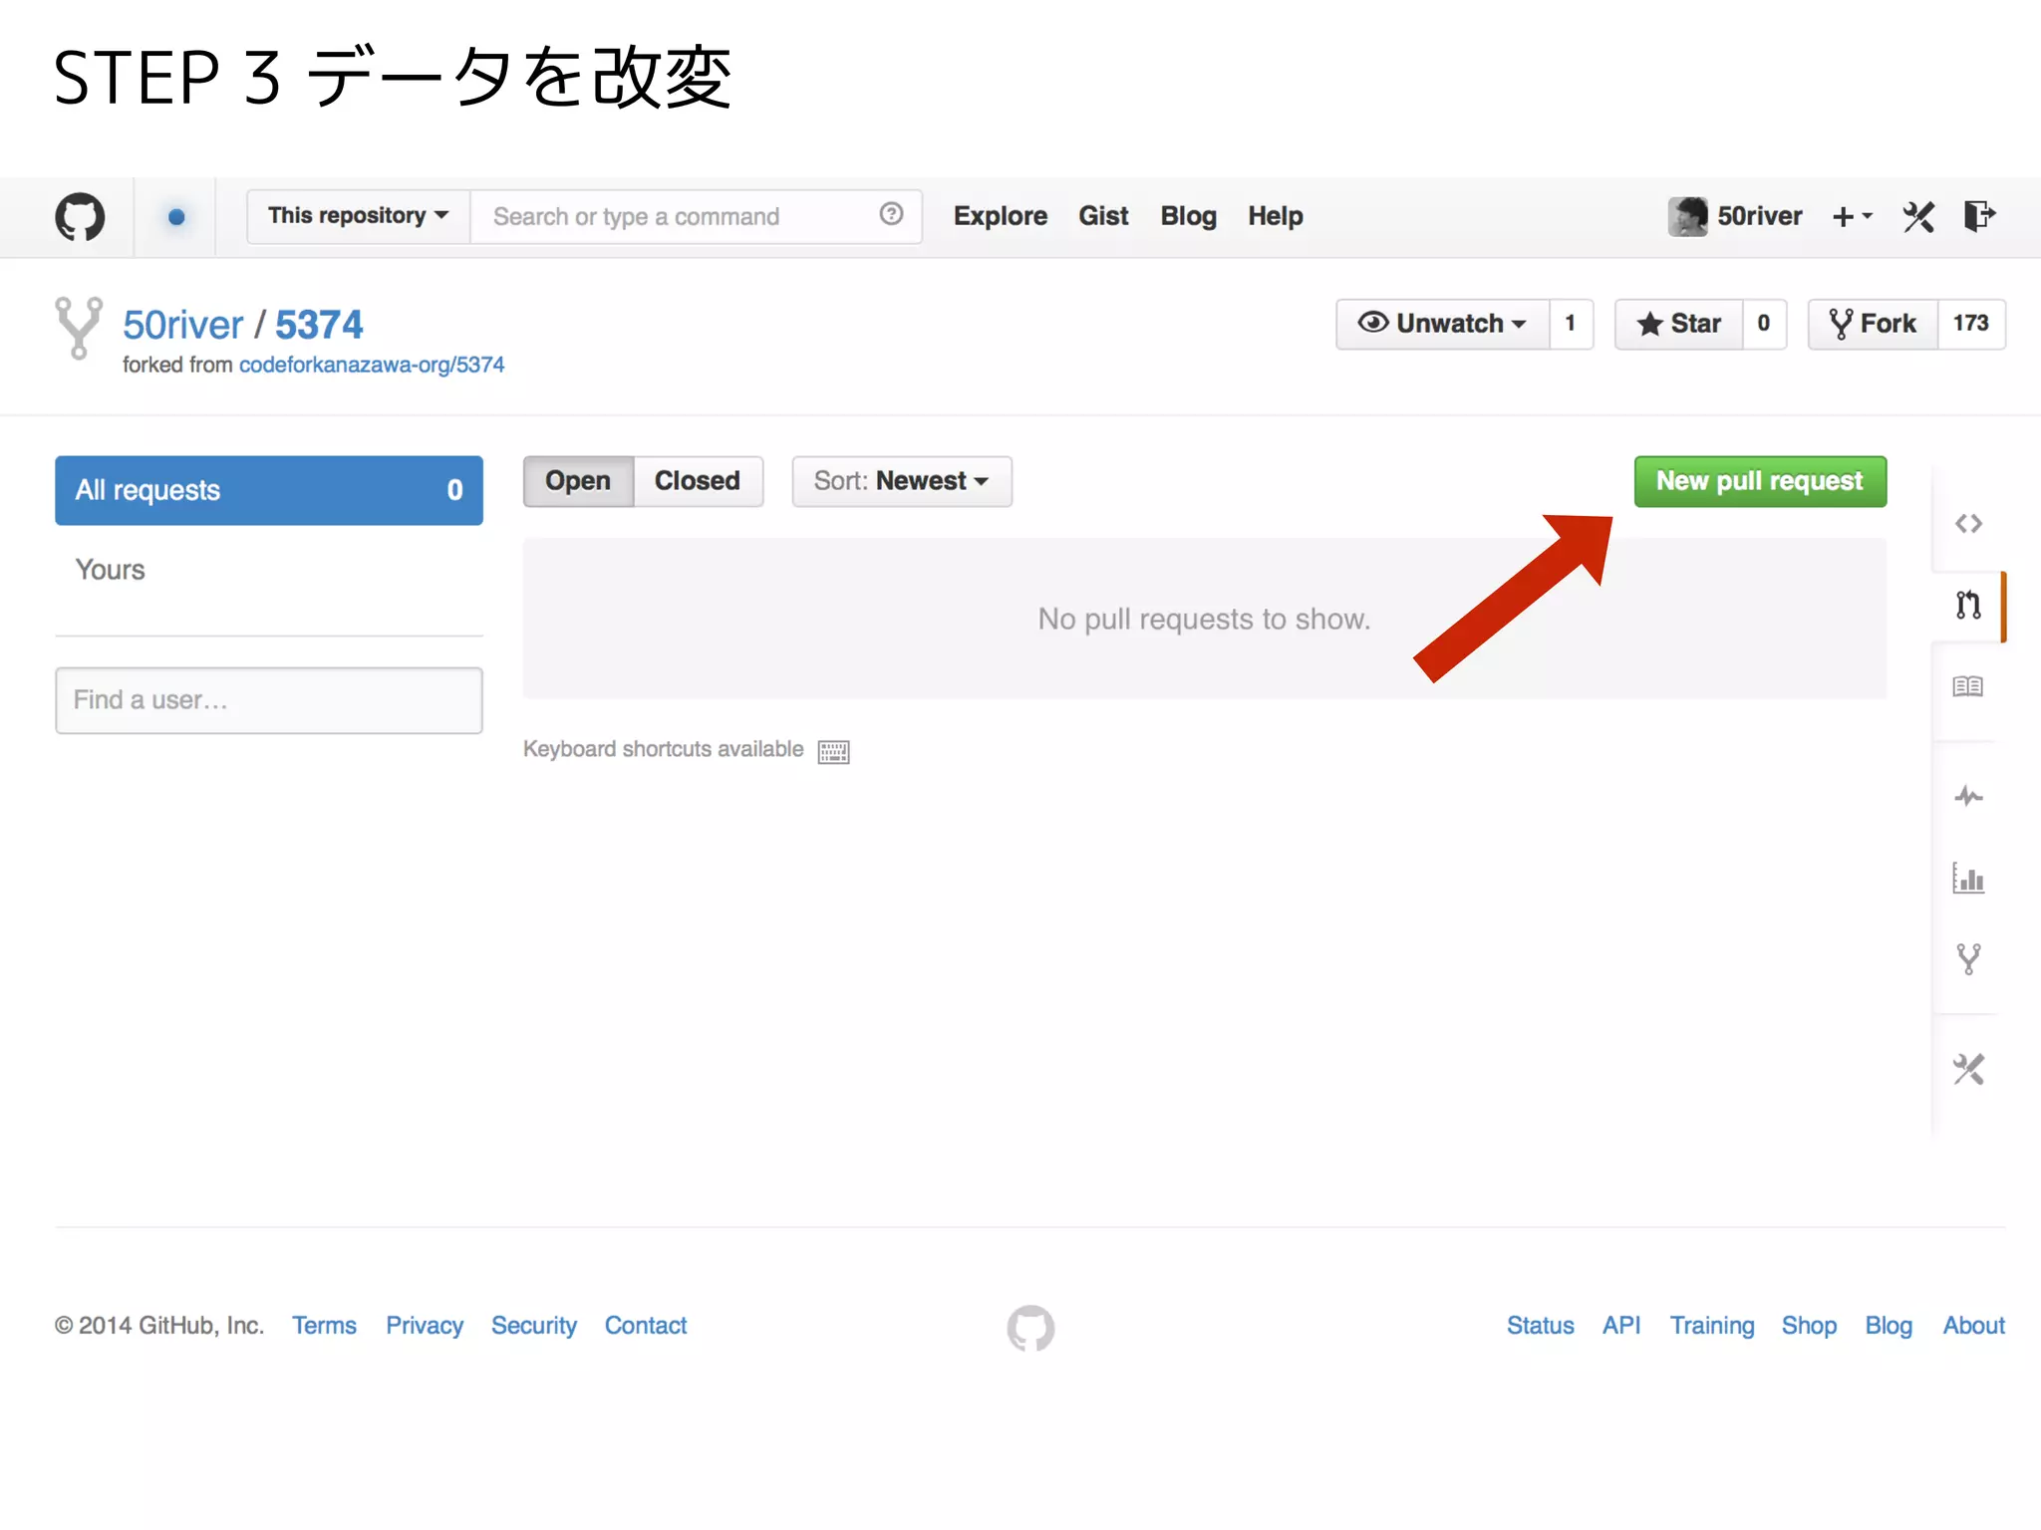The width and height of the screenshot is (2041, 1530).
Task: Click the sign out icon
Action: tap(1979, 215)
